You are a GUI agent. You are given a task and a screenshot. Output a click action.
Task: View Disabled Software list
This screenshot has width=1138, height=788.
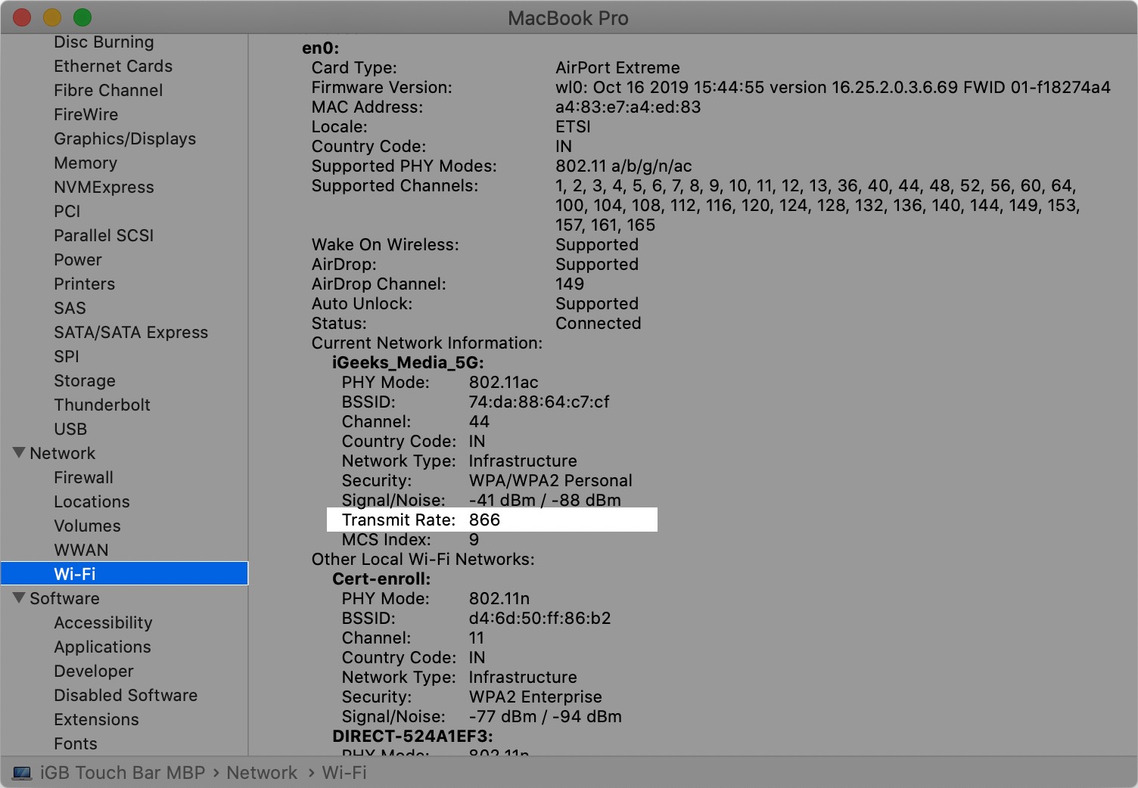tap(126, 695)
